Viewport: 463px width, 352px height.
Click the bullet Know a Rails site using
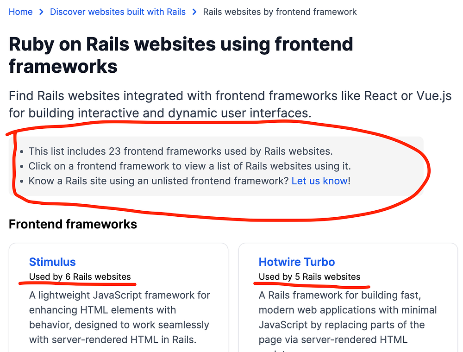189,181
